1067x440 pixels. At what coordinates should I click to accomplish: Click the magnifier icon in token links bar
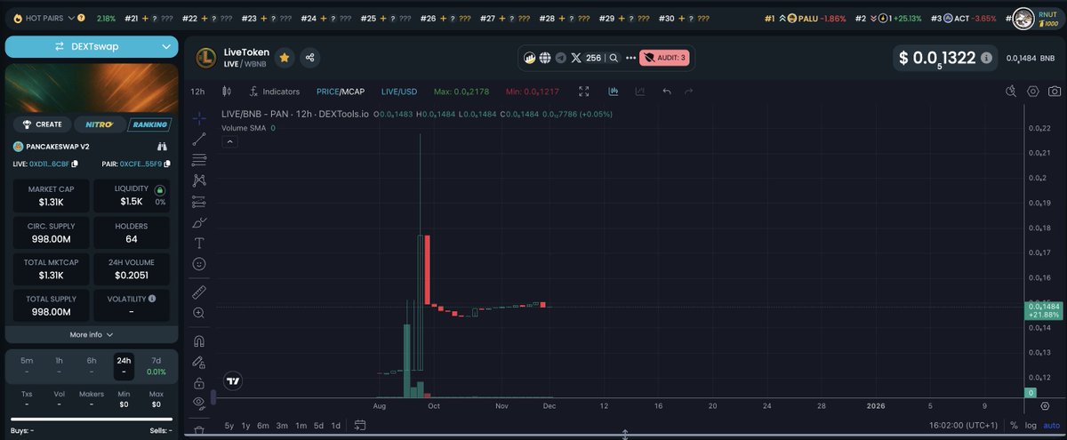614,58
